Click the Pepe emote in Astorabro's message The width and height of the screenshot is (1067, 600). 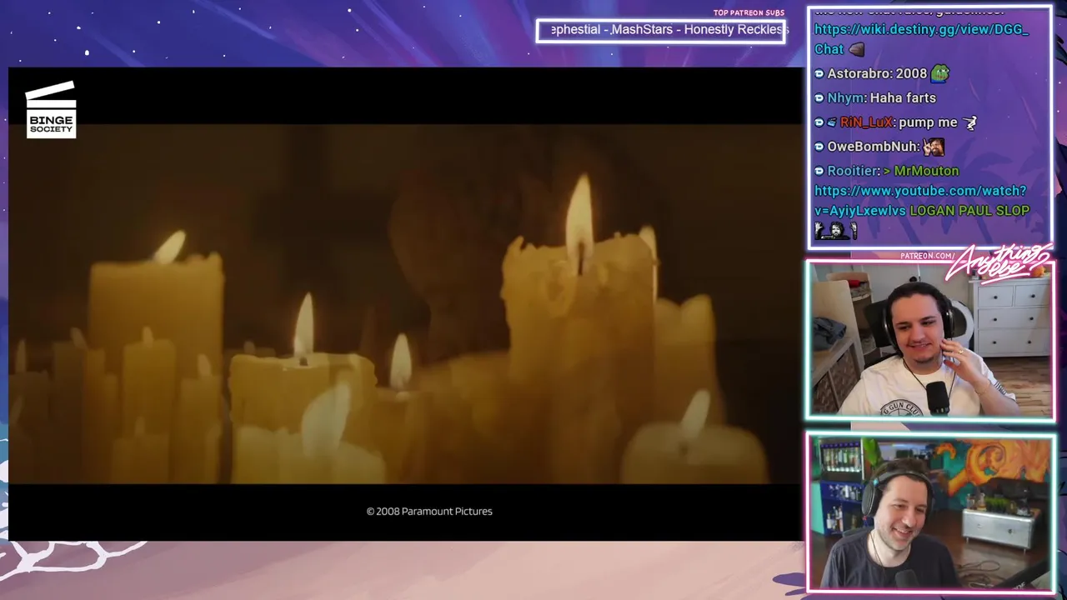click(939, 74)
